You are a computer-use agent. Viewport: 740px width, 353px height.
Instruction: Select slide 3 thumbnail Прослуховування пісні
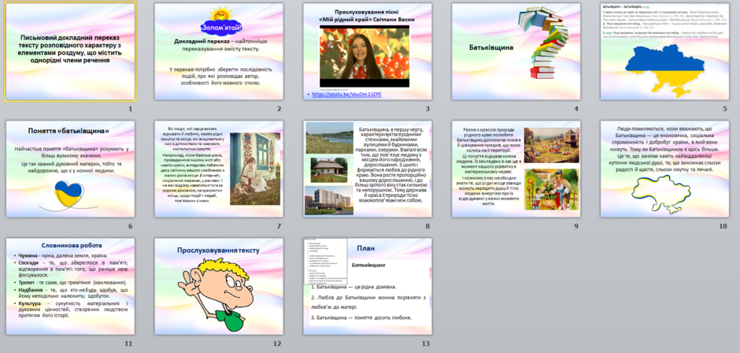coord(368,51)
